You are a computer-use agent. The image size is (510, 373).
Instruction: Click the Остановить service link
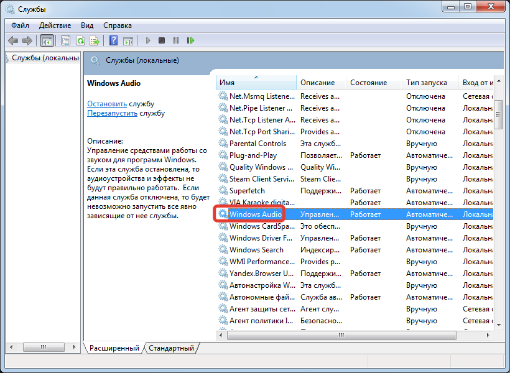pyautogui.click(x=107, y=104)
